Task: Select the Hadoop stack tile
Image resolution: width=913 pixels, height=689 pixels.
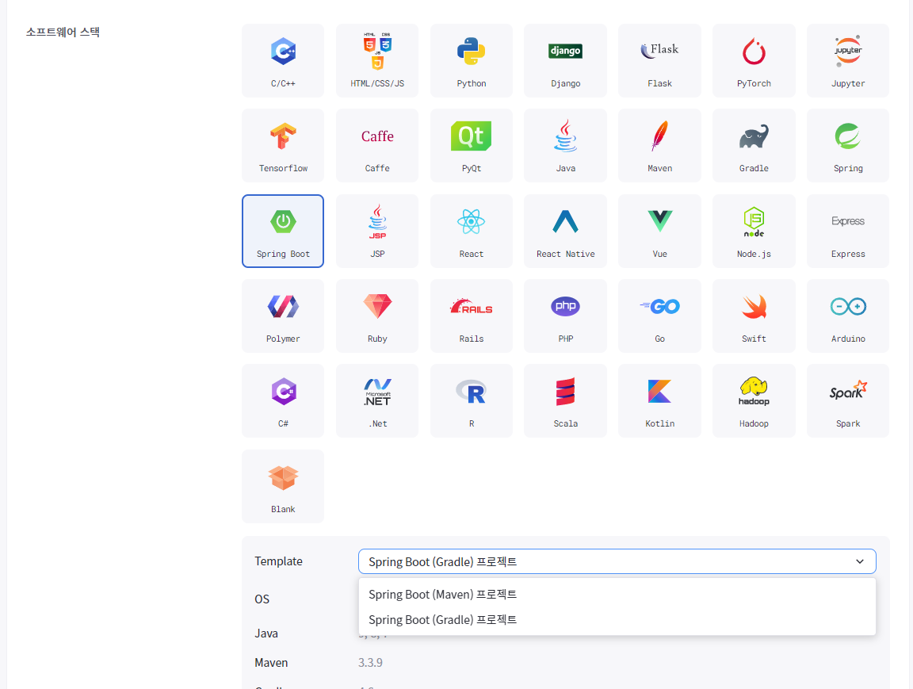Action: [x=754, y=401]
